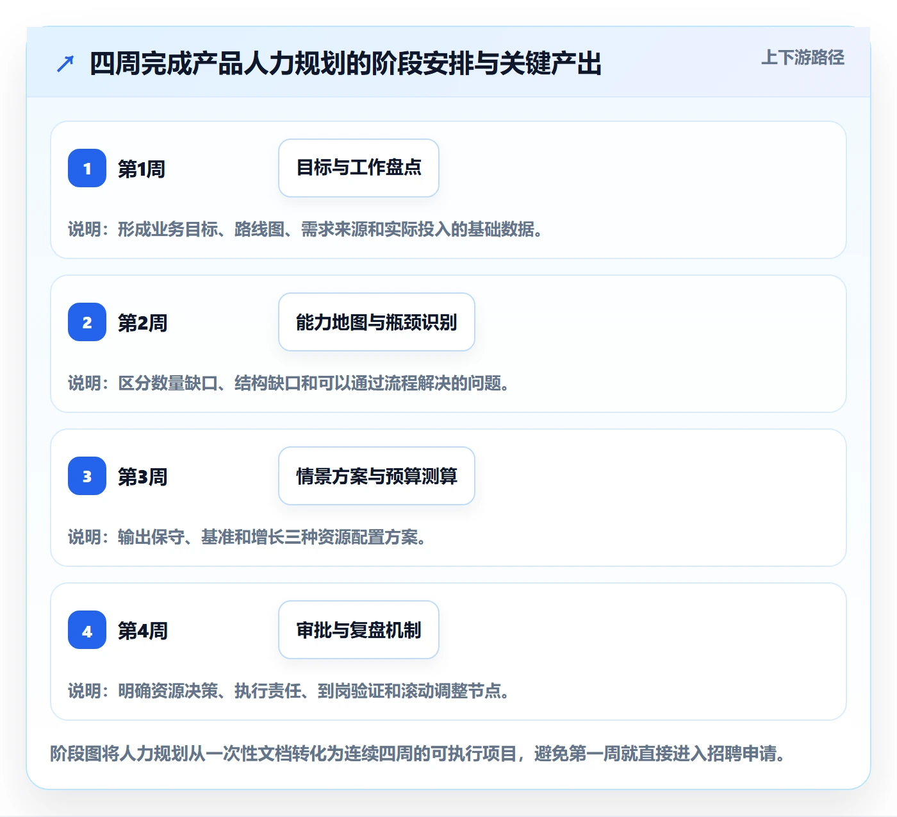Click the 第2周 label
The image size is (897, 817).
tap(143, 323)
